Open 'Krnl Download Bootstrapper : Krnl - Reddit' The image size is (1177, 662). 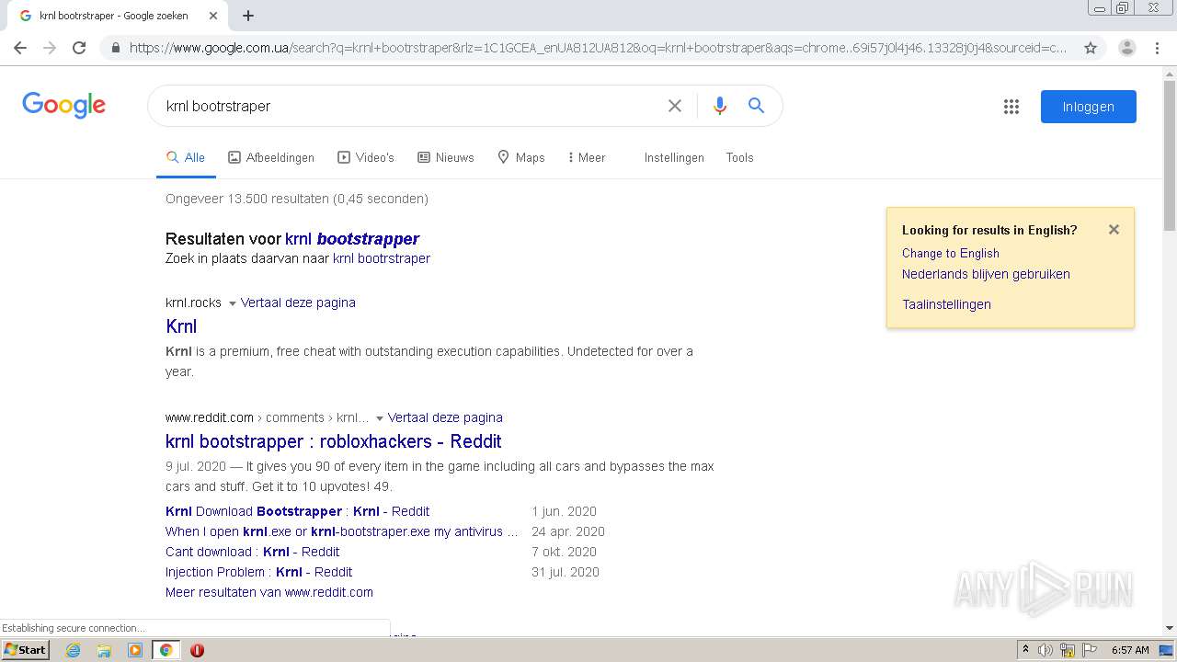pyautogui.click(x=297, y=511)
